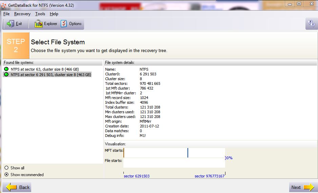Click the Exit door icon in toolbar
Screen dimensions: 318x193
click(11, 24)
